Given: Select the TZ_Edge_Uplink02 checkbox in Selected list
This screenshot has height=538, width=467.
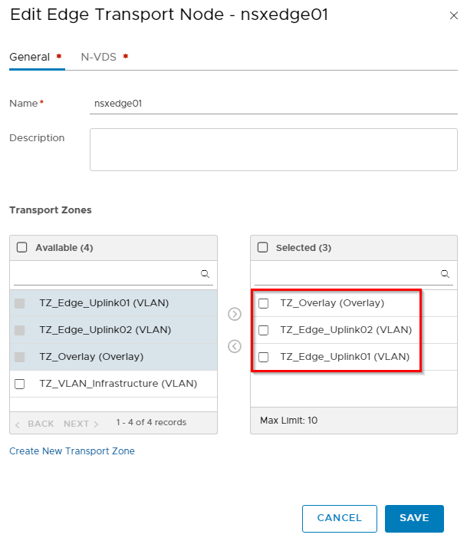Looking at the screenshot, I should coord(263,330).
